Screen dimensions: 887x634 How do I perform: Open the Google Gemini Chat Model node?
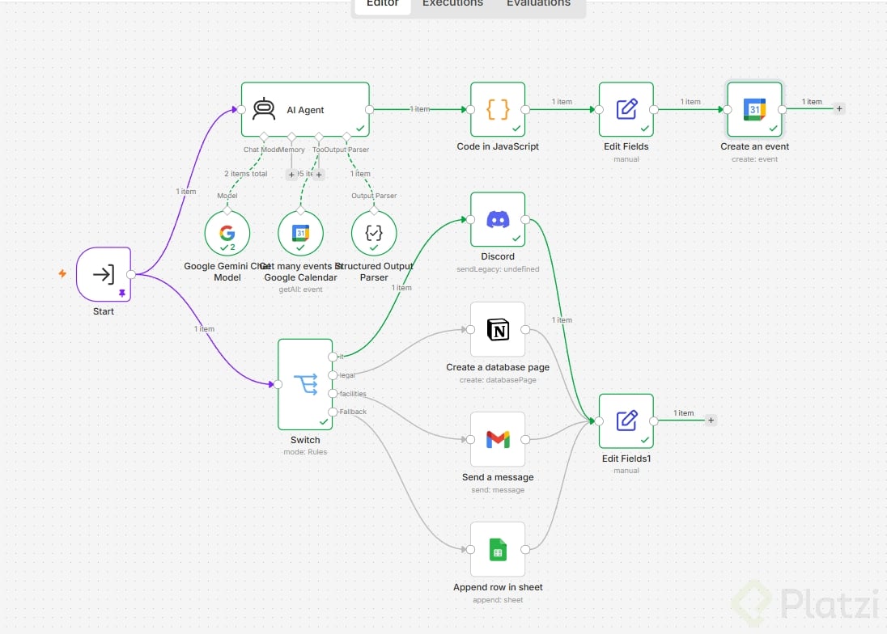pos(227,234)
